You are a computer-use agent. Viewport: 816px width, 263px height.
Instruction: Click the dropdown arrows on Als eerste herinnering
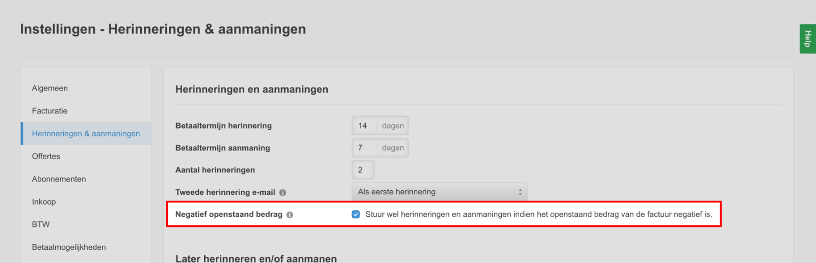pos(520,192)
